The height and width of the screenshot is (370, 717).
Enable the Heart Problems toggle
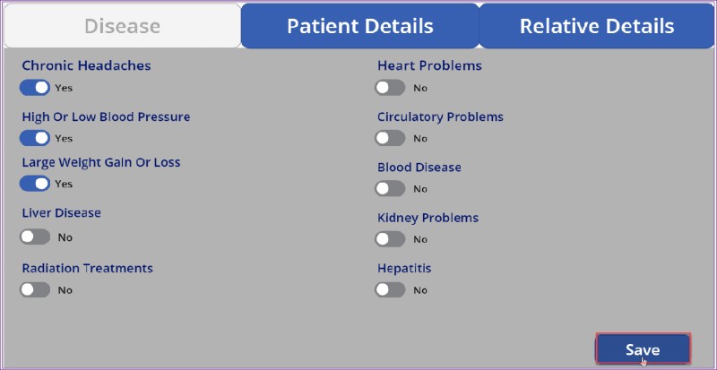point(390,88)
